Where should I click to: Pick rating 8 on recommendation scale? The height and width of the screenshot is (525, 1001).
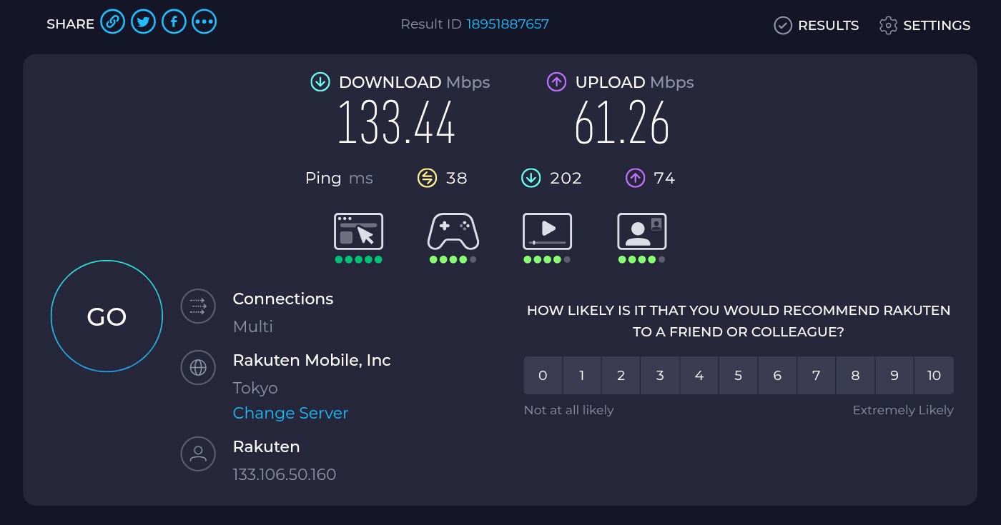pyautogui.click(x=855, y=376)
